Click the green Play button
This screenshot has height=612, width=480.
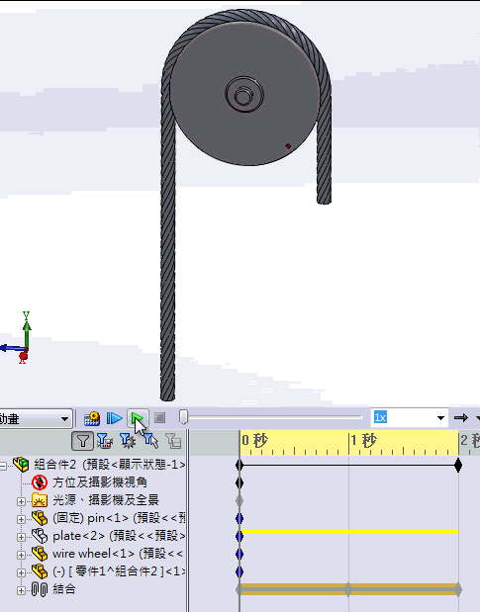[138, 418]
